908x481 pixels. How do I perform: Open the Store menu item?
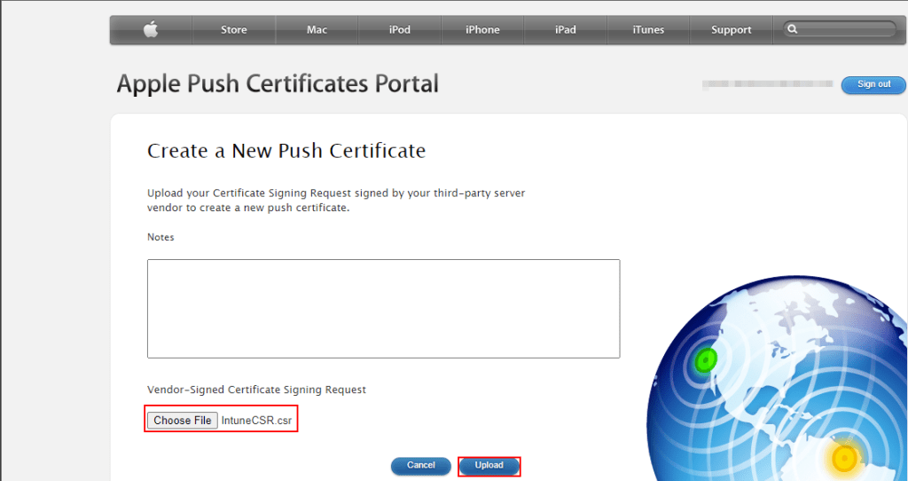tap(234, 30)
